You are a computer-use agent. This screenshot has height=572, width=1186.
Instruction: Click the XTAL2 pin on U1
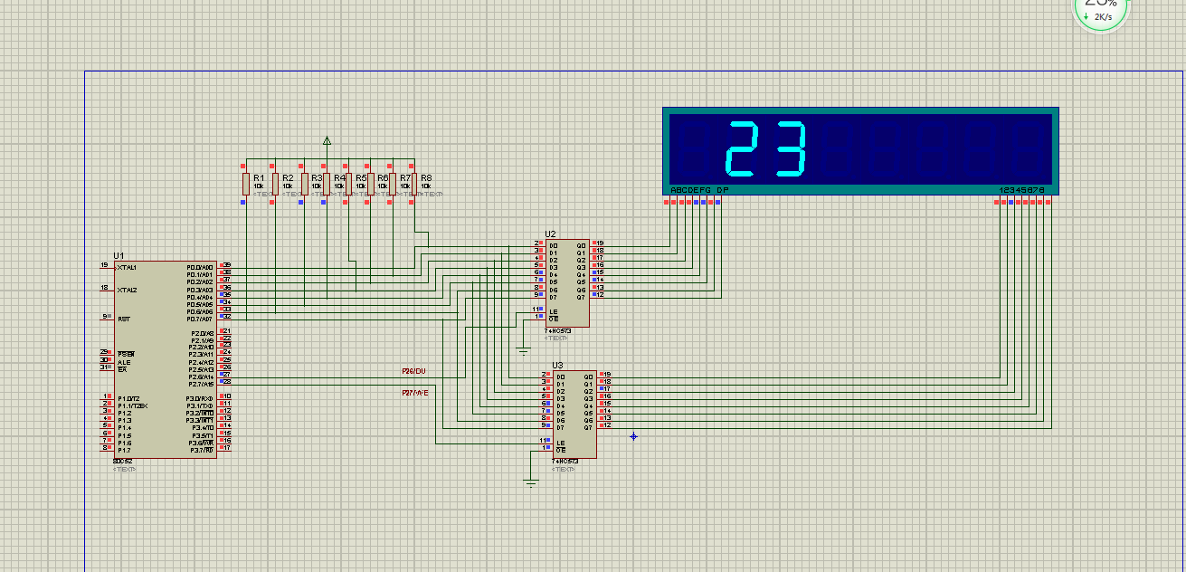[x=127, y=290]
